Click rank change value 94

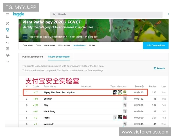pyautogui.click(x=37, y=99)
